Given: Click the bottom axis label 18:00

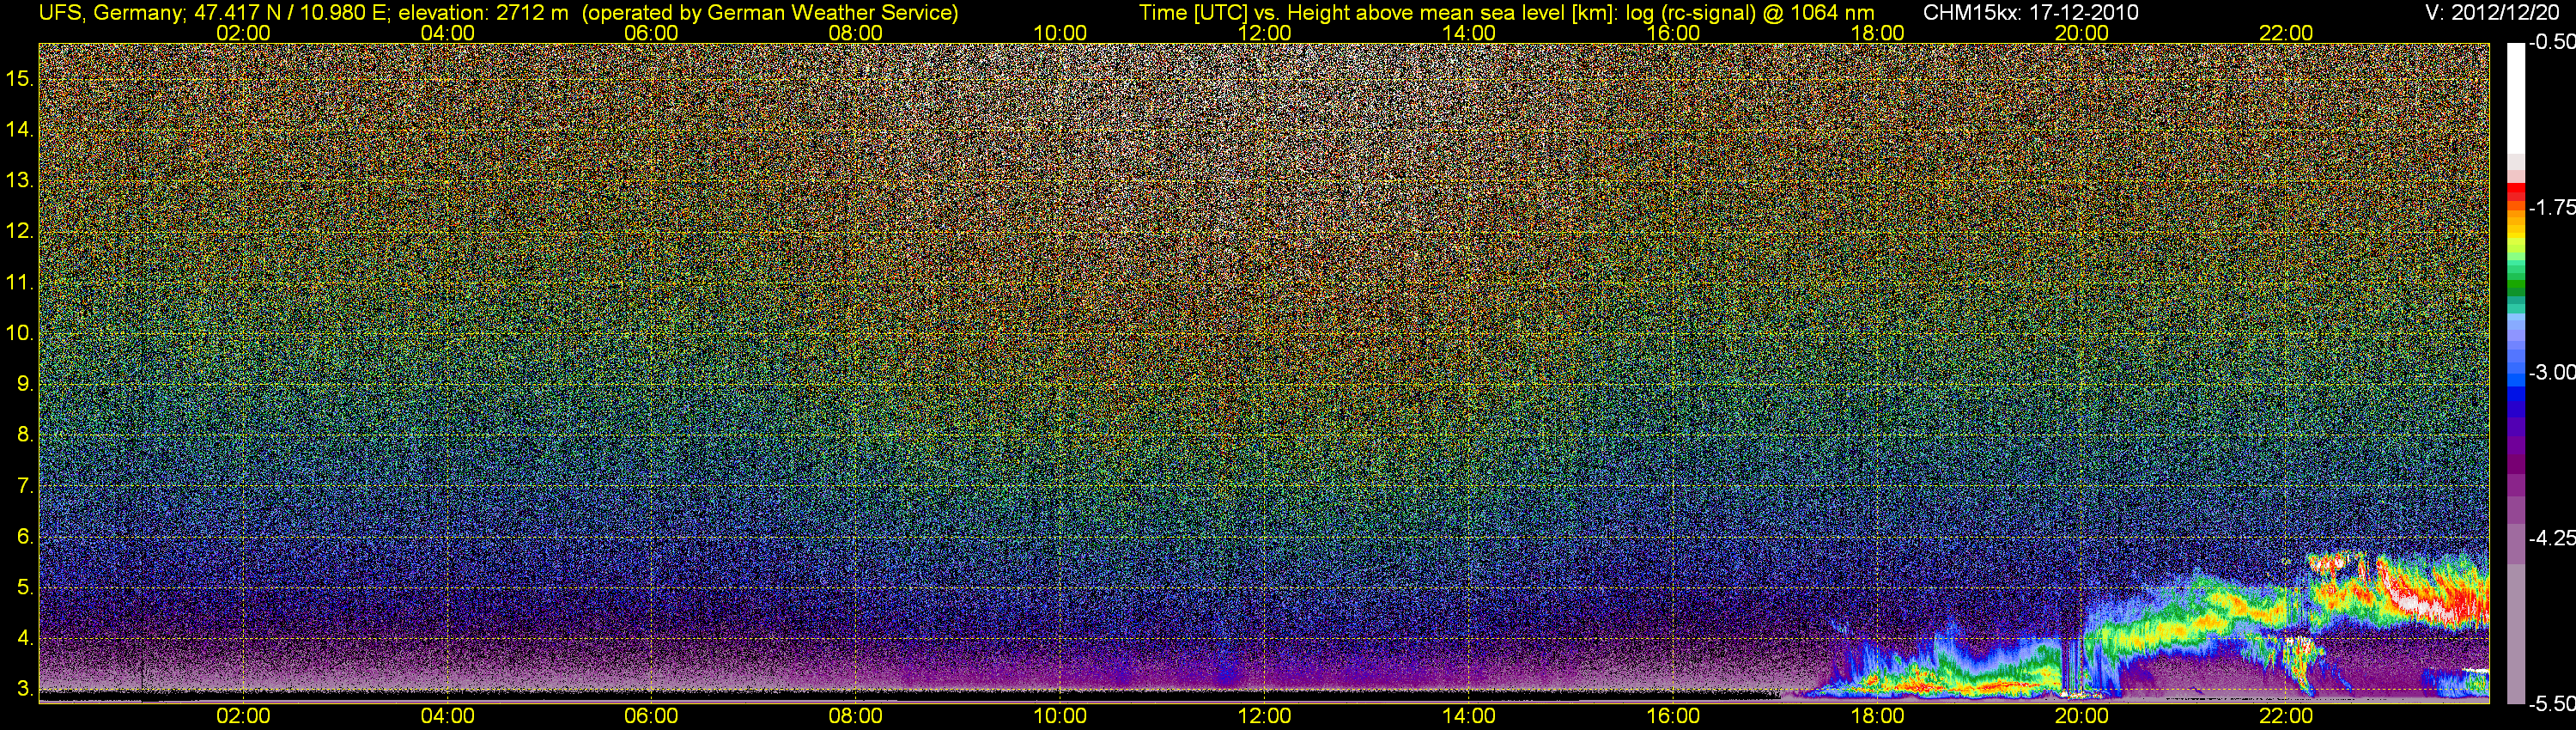Looking at the screenshot, I should point(1877,716).
